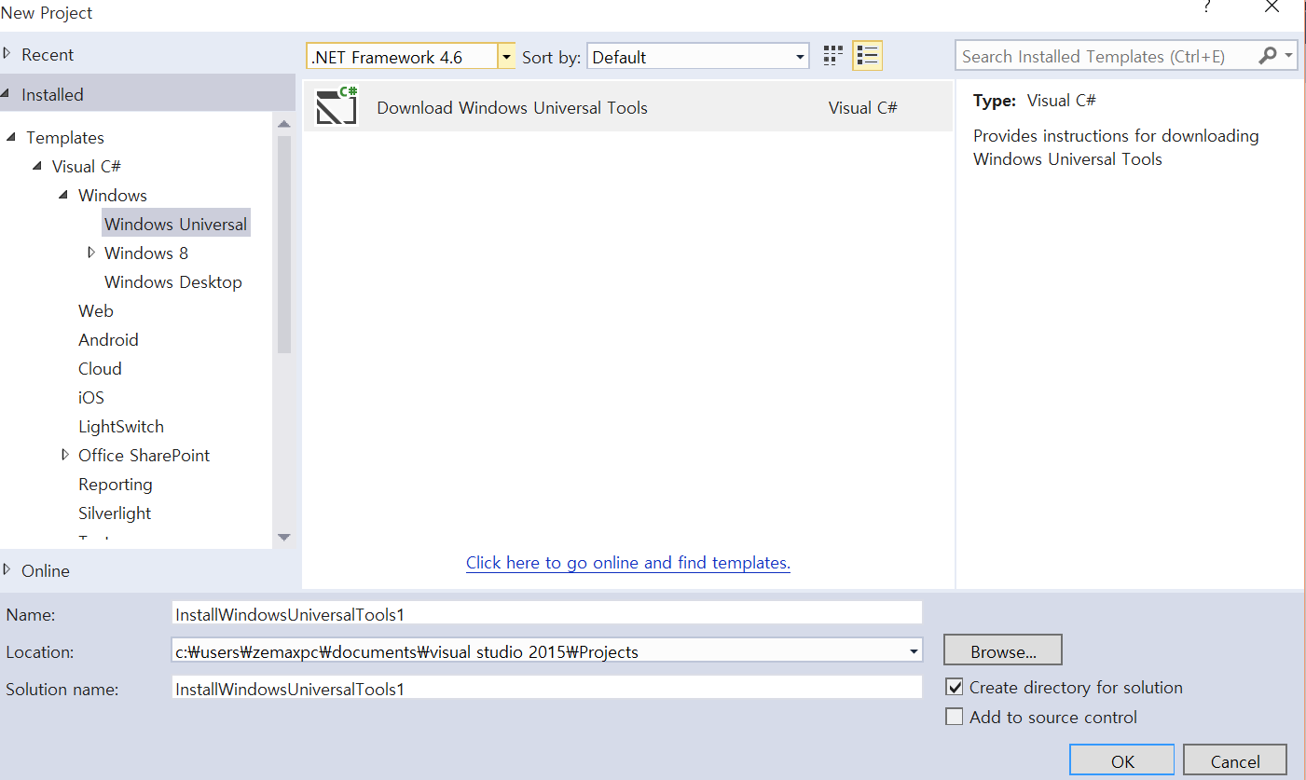
Task: Open the Sort by Default dropdown
Action: click(x=801, y=57)
